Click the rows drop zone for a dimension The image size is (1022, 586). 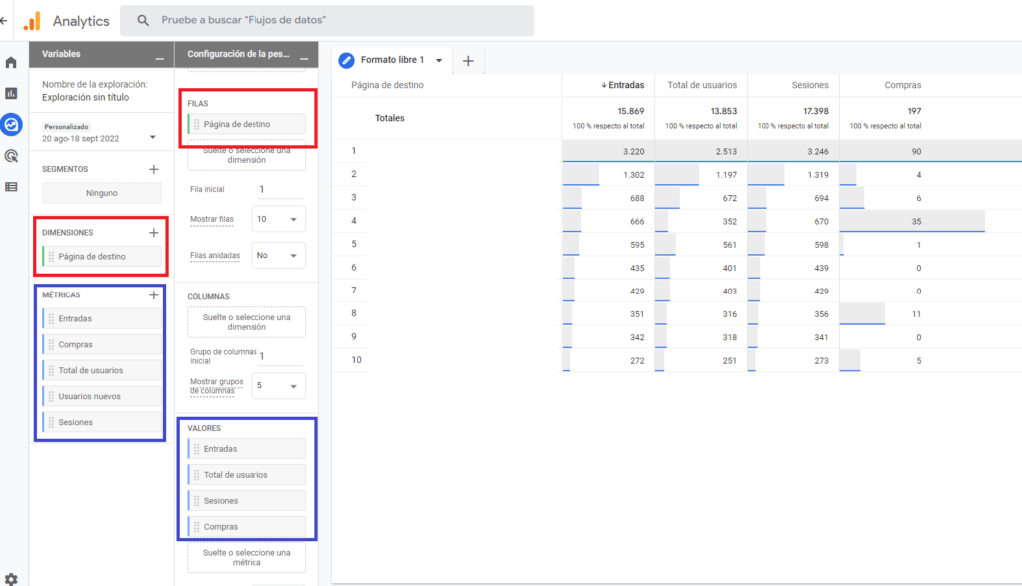click(247, 155)
